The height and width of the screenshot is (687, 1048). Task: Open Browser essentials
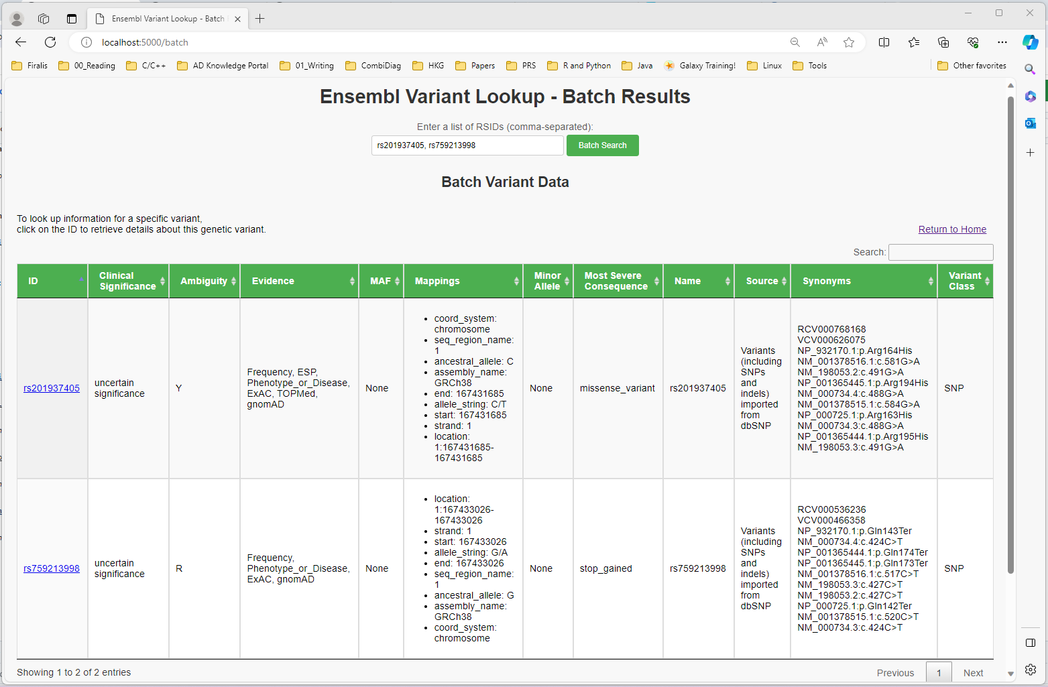[973, 42]
